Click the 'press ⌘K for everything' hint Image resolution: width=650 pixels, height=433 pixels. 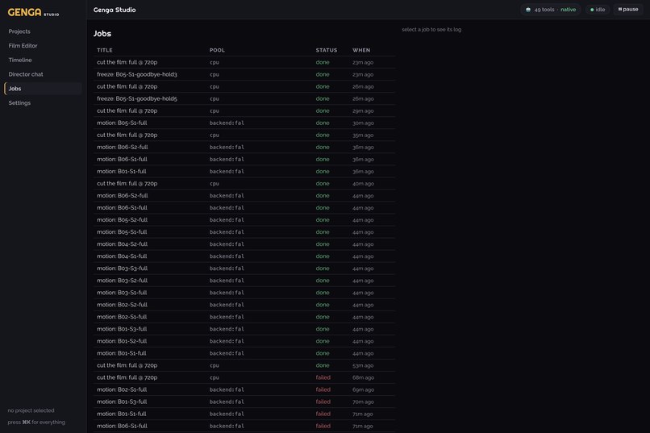36,423
